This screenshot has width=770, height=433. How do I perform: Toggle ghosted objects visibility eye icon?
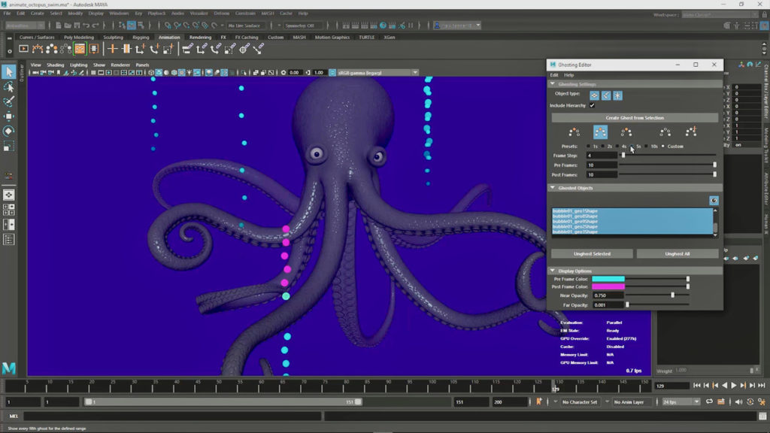[713, 201]
